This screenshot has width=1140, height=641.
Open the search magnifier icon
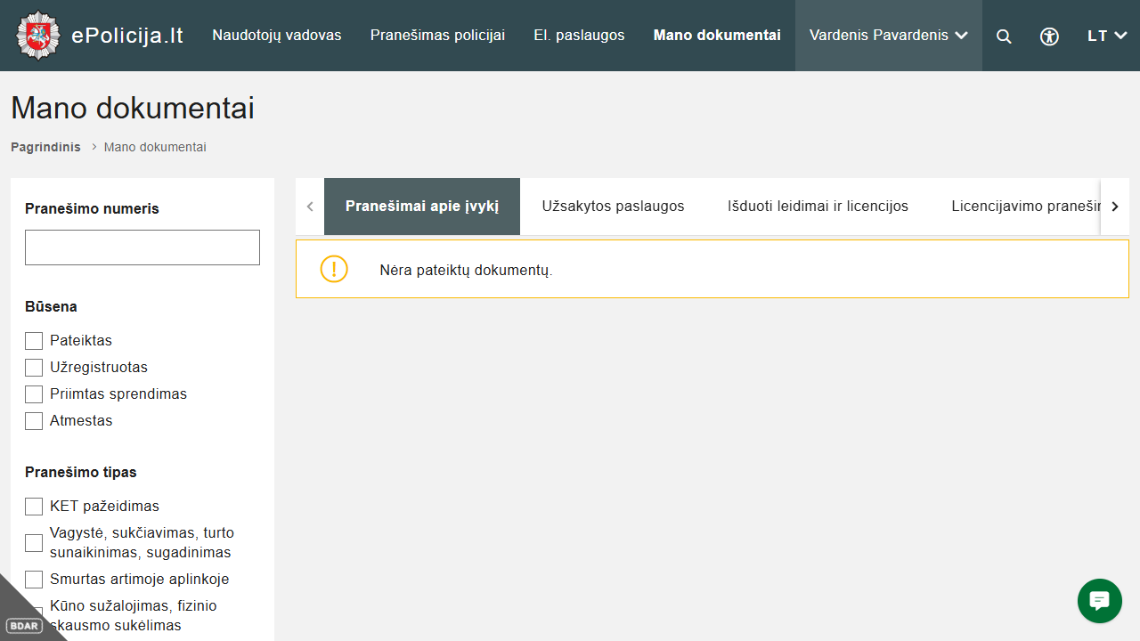(x=1004, y=37)
